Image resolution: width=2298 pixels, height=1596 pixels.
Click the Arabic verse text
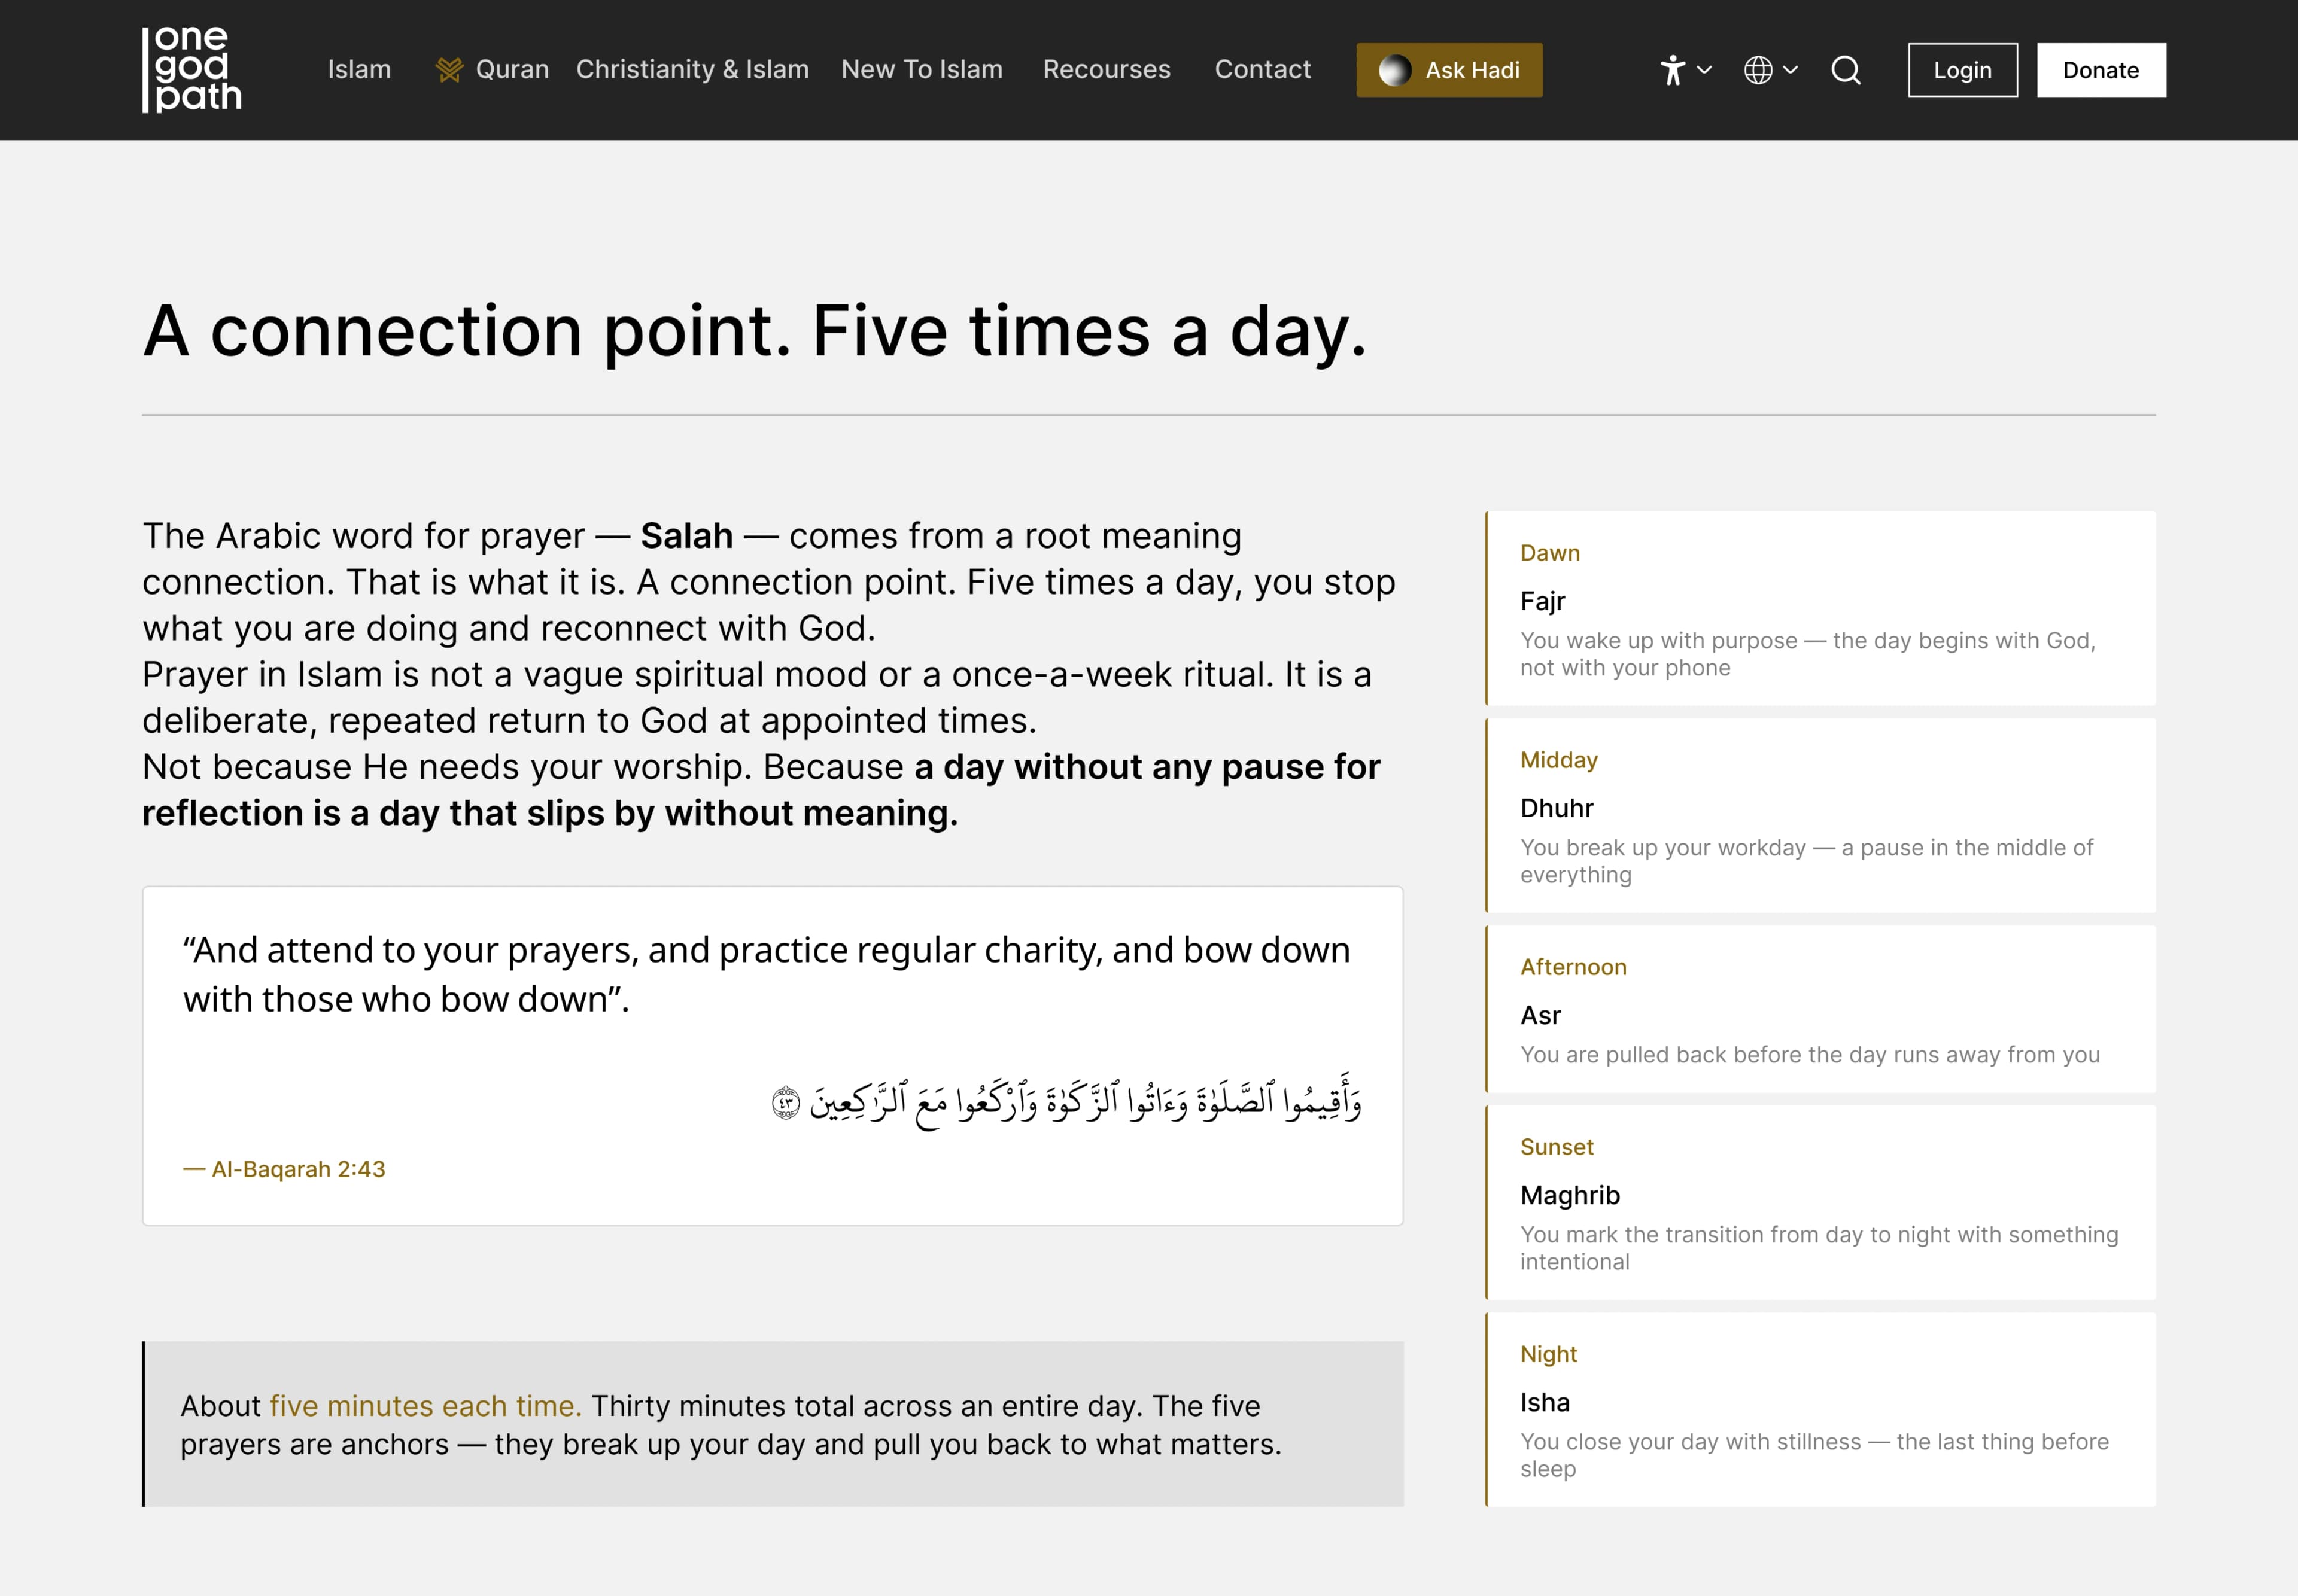(x=1066, y=1101)
